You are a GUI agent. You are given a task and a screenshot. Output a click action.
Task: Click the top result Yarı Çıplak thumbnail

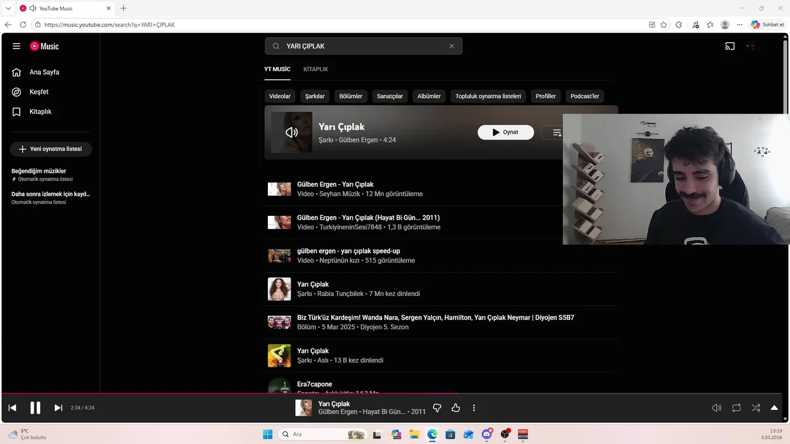point(291,132)
